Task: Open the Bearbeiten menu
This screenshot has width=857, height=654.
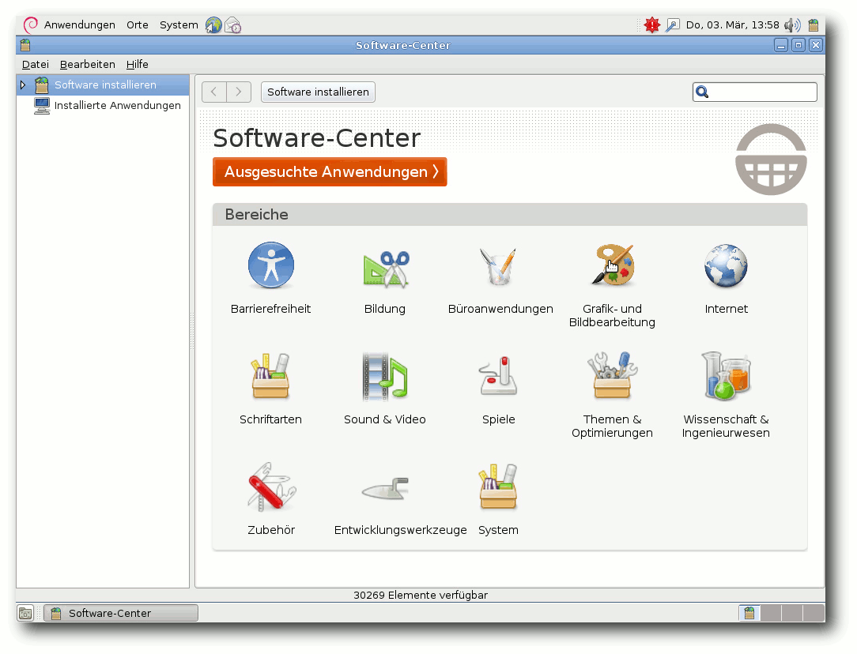Action: tap(88, 65)
